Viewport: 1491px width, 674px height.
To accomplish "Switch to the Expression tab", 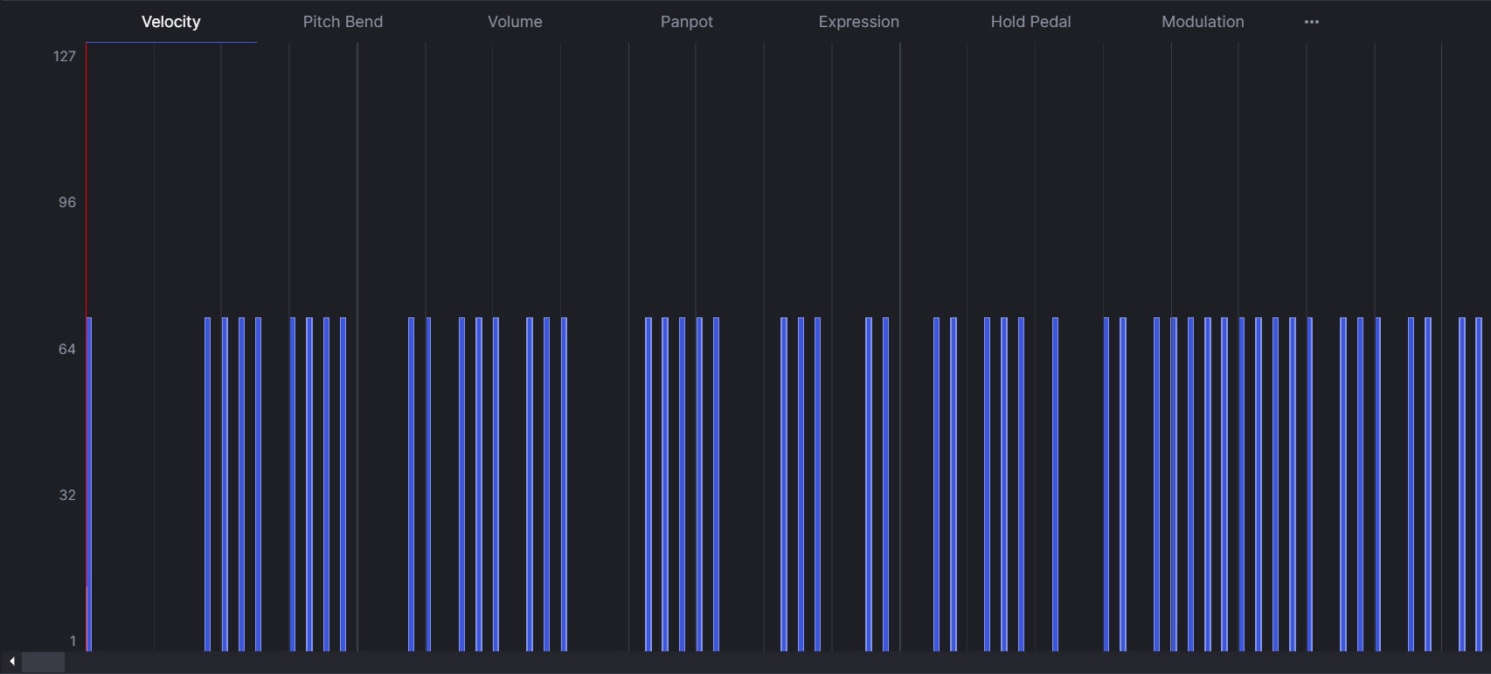I will (x=858, y=22).
